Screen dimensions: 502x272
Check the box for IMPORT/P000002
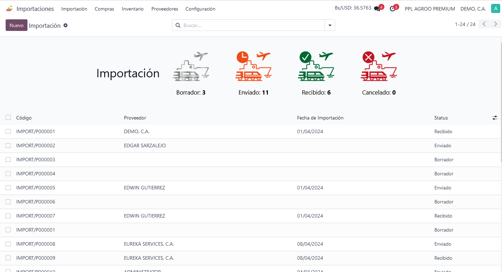tap(8, 145)
